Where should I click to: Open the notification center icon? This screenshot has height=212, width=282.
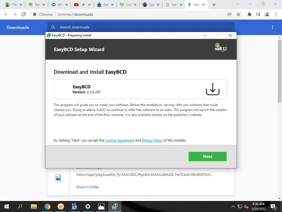[x=273, y=206]
